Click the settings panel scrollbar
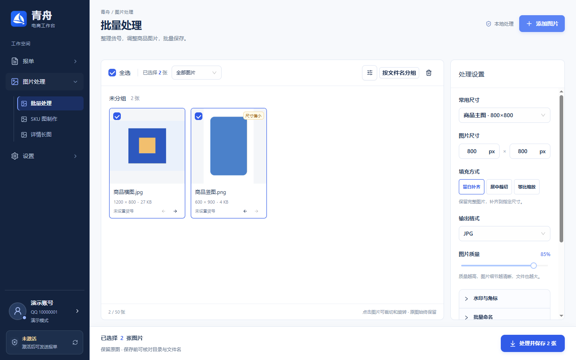The height and width of the screenshot is (360, 576). [561, 169]
